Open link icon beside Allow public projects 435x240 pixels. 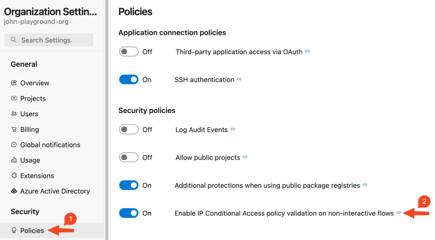245,158
